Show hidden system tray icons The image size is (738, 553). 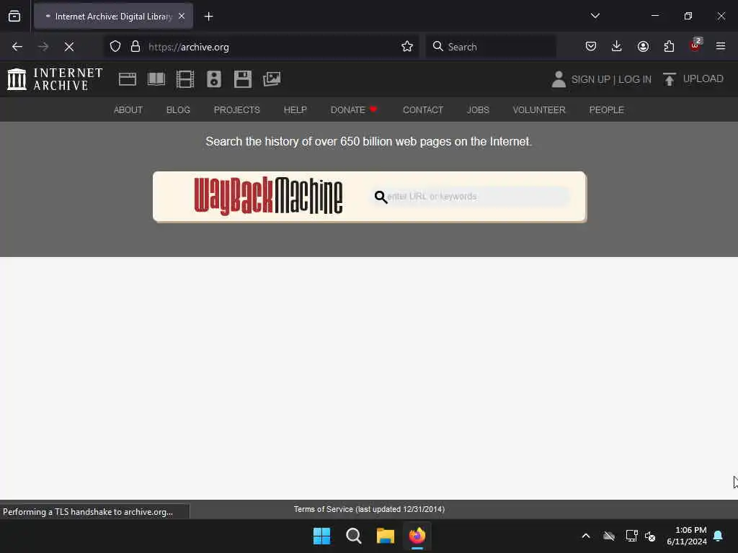pyautogui.click(x=586, y=536)
